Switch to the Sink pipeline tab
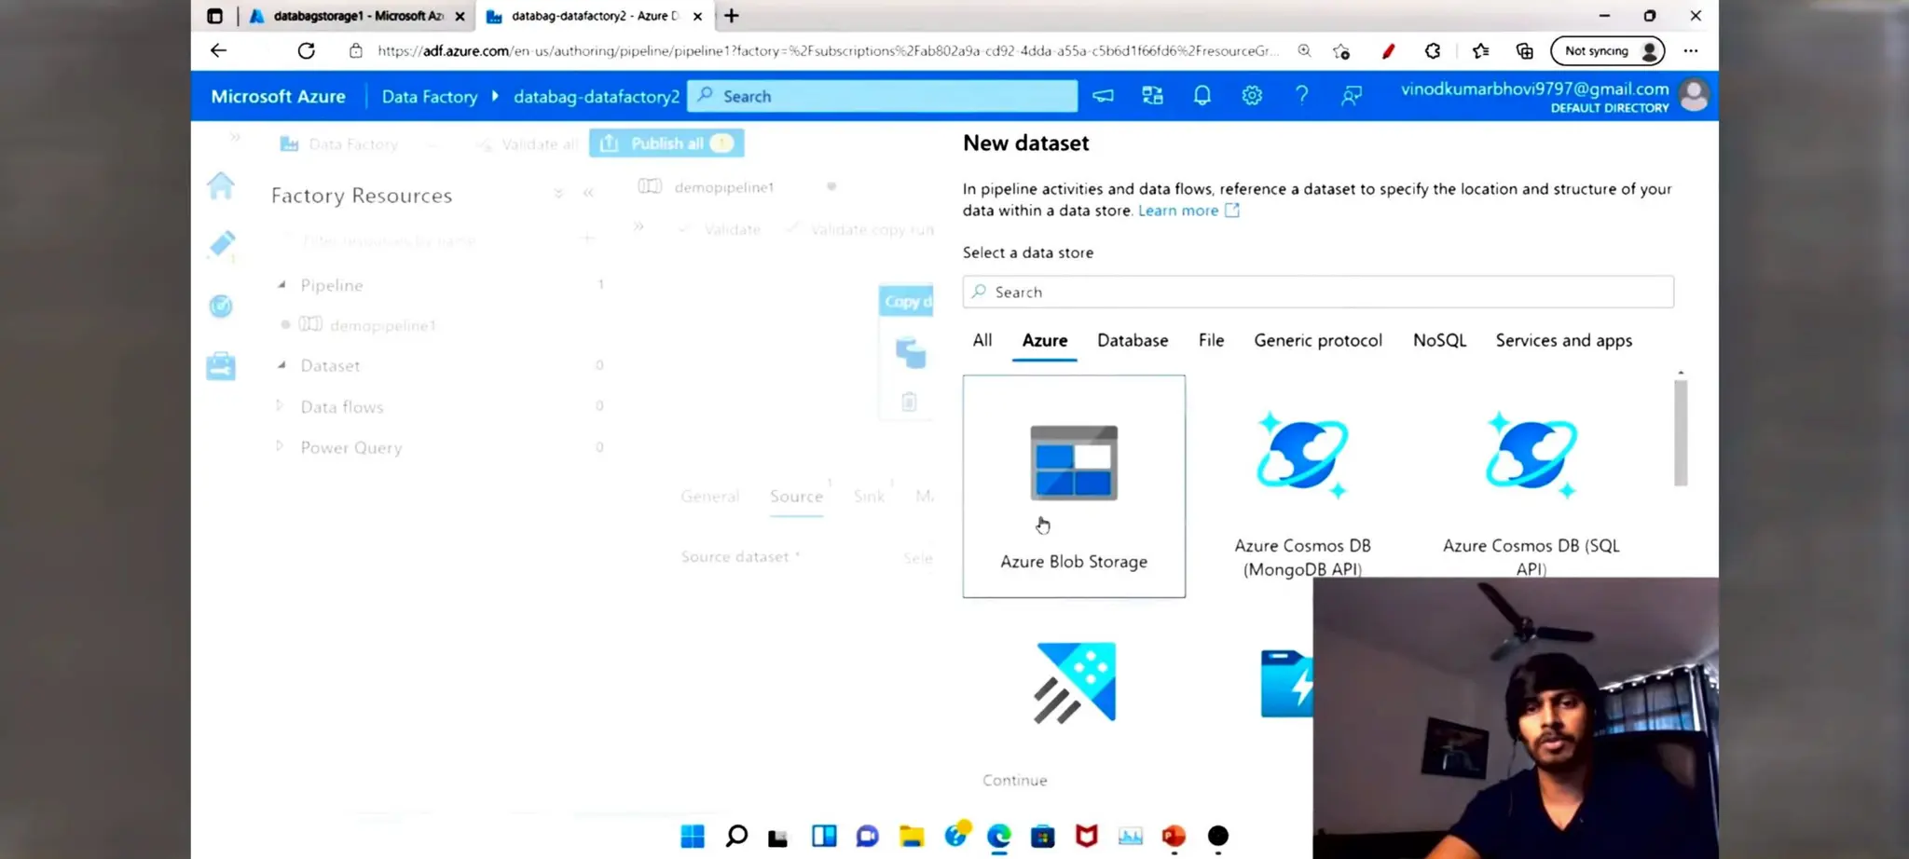 pos(869,497)
